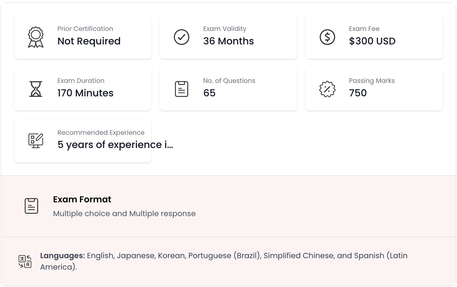Click the '$300 USD' exam fee text
The image size is (457, 287).
tap(372, 41)
